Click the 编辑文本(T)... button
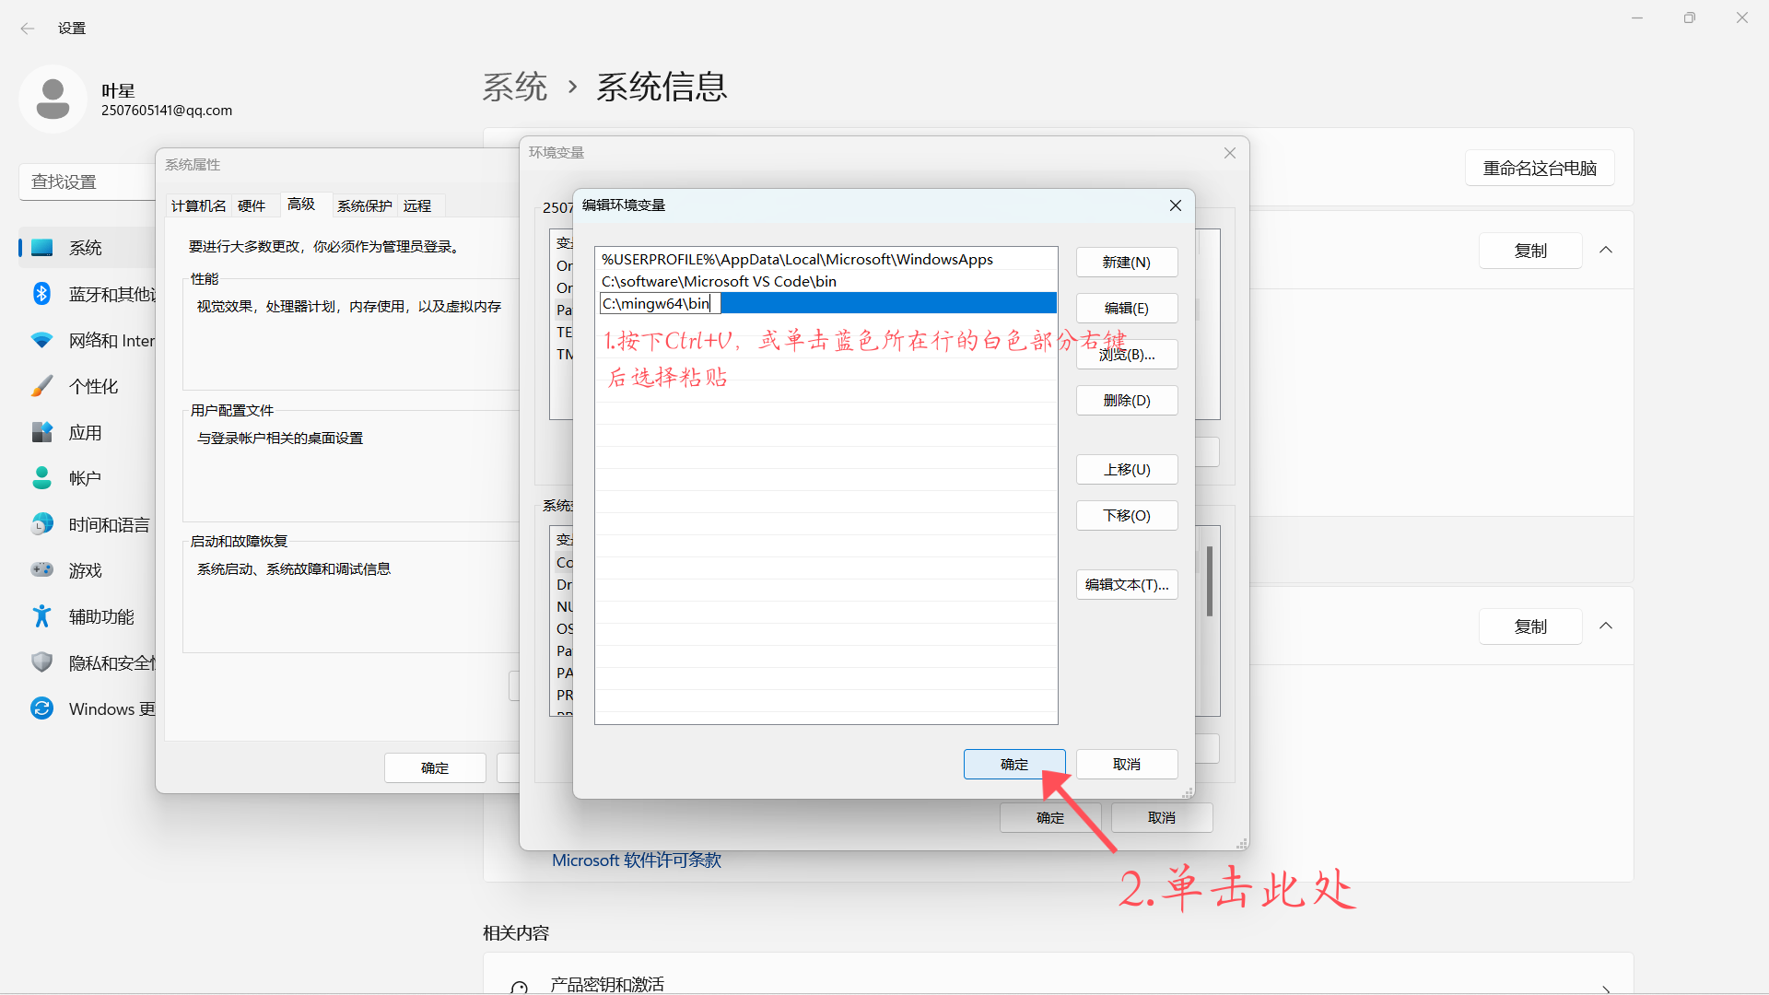The width and height of the screenshot is (1769, 995). point(1126,584)
